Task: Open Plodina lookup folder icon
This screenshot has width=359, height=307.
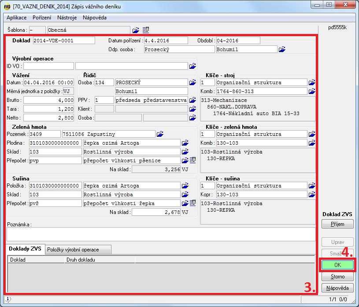Action: tap(185, 143)
